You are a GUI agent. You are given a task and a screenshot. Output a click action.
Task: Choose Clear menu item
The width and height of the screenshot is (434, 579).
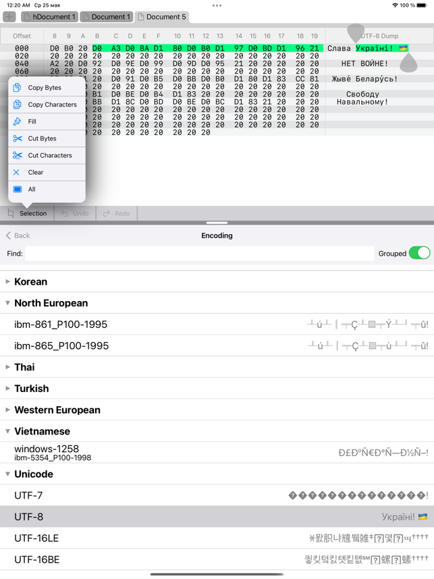click(47, 173)
